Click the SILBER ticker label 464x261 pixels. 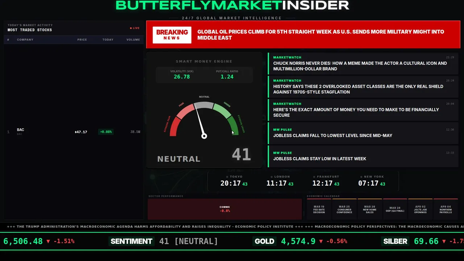point(395,241)
